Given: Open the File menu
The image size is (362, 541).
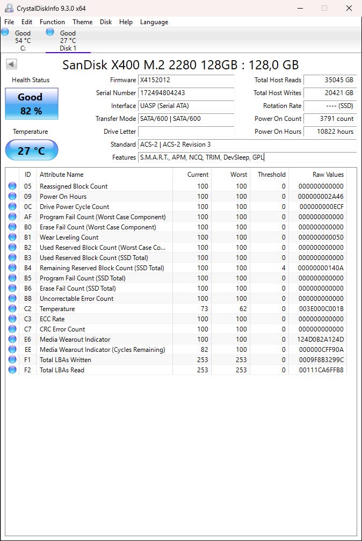Looking at the screenshot, I should click(9, 21).
